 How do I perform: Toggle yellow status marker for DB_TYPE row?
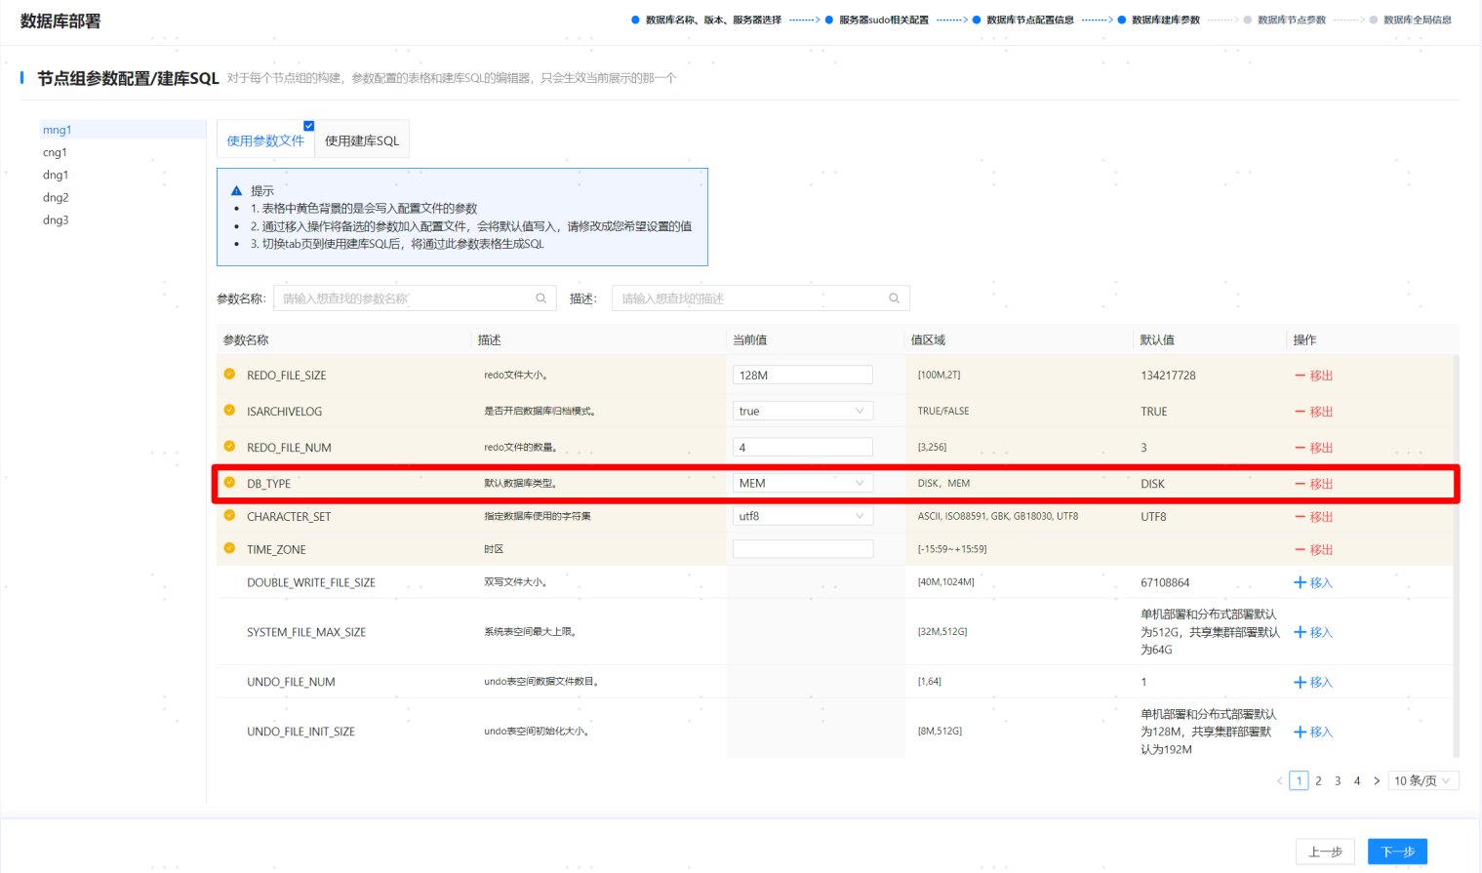coord(229,483)
